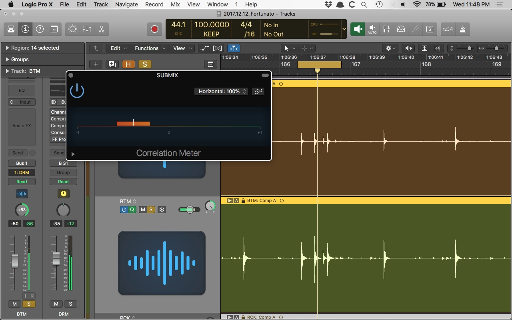512x320 pixels.
Task: Mute the DRM channel strip
Action: click(56, 304)
